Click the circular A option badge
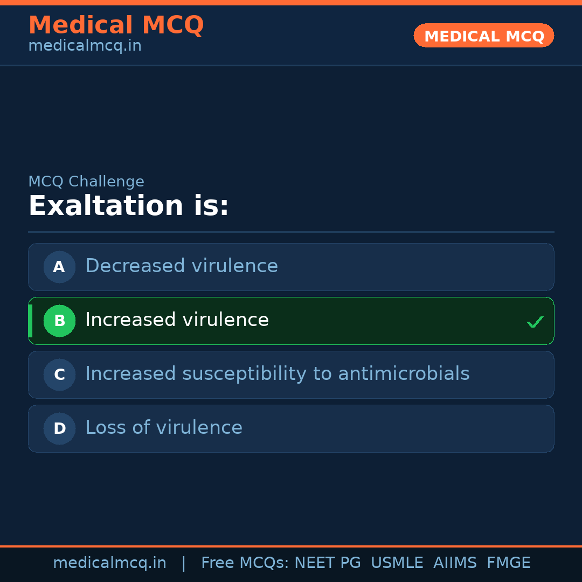This screenshot has height=582, width=582. [59, 267]
